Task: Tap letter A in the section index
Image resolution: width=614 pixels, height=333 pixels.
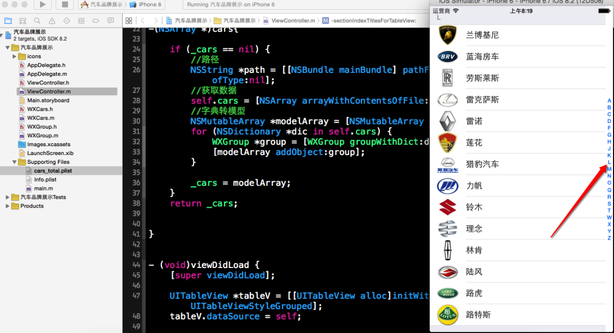Action: tap(609, 101)
